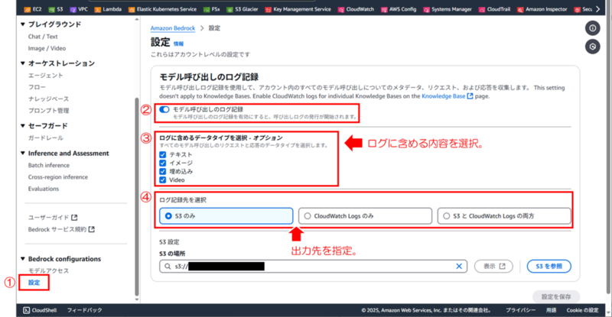
Task: Show more favorites with right chevron
Action: [x=598, y=9]
